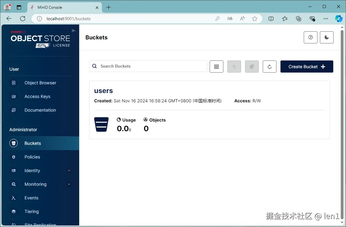Open Copilot in browser toolbar
The height and width of the screenshot is (227, 346).
pos(339,19)
